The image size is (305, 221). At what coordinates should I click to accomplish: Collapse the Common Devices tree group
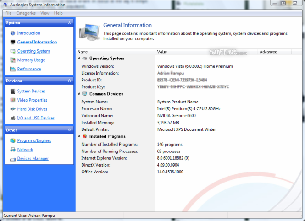click(x=79, y=94)
